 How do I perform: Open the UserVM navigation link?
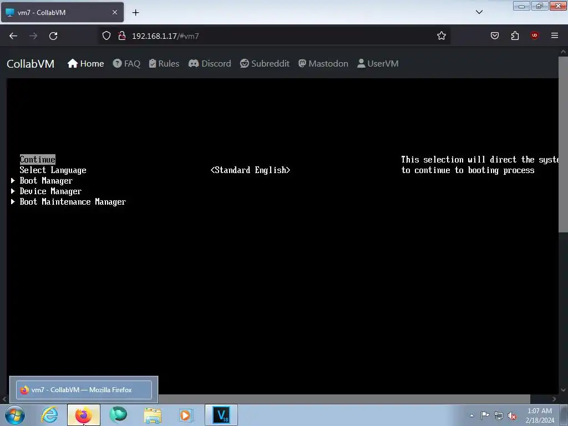pyautogui.click(x=378, y=64)
